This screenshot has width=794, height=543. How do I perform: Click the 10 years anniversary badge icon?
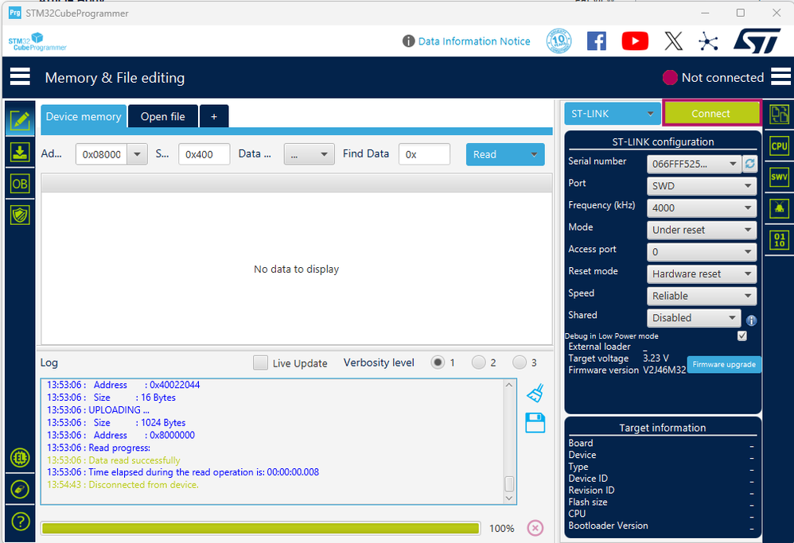click(559, 41)
